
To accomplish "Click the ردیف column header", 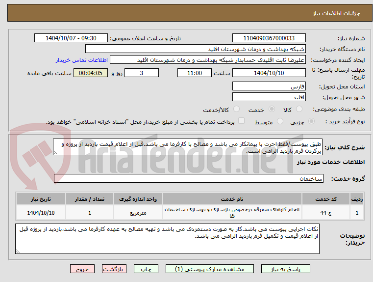I will pyautogui.click(x=357, y=199).
